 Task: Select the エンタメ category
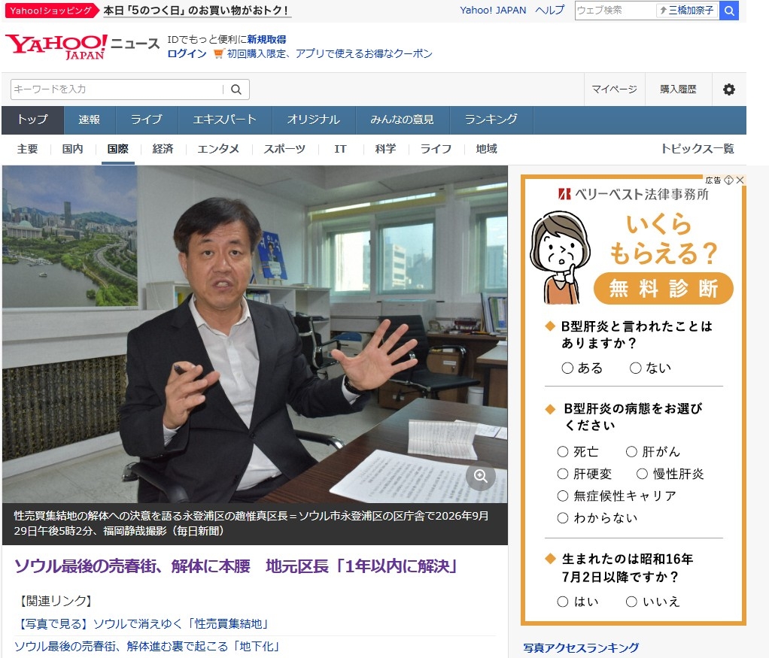pos(218,149)
